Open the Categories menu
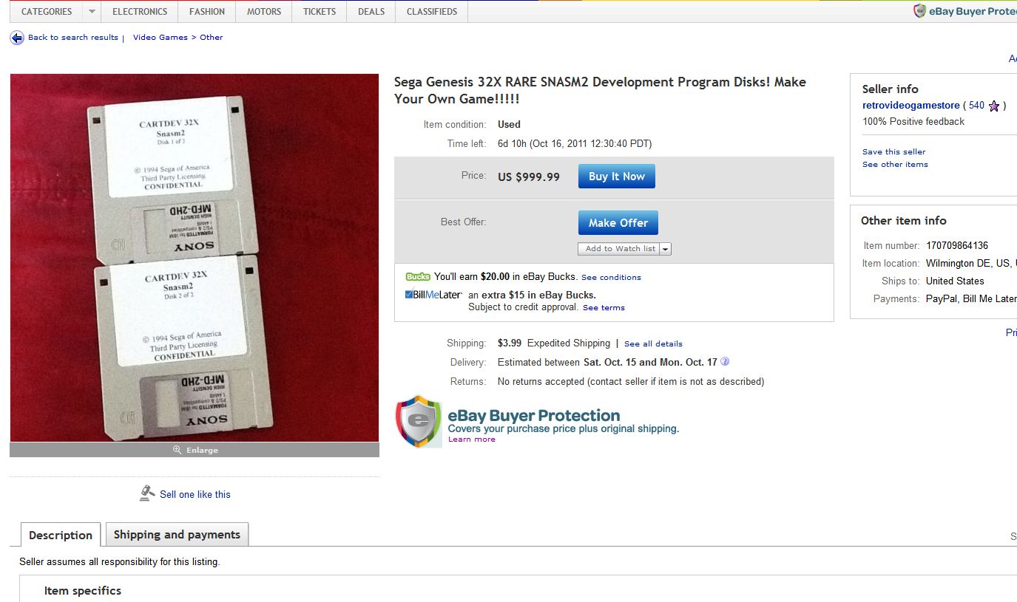Viewport: 1017px width, 602px height. (47, 12)
